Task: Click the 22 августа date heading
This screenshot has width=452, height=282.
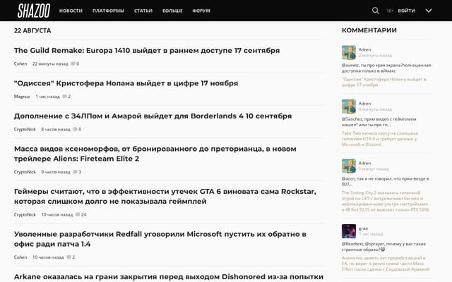Action: pyautogui.click(x=32, y=30)
